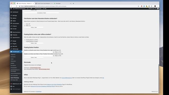Click the Kontakt envelope icon
Viewport: 169px width, 95px height.
(11, 29)
